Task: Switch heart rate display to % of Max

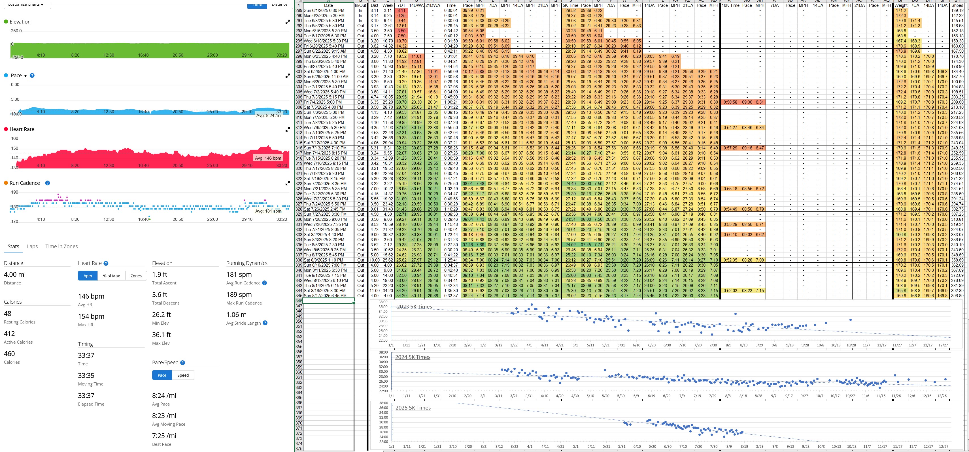Action: point(111,276)
